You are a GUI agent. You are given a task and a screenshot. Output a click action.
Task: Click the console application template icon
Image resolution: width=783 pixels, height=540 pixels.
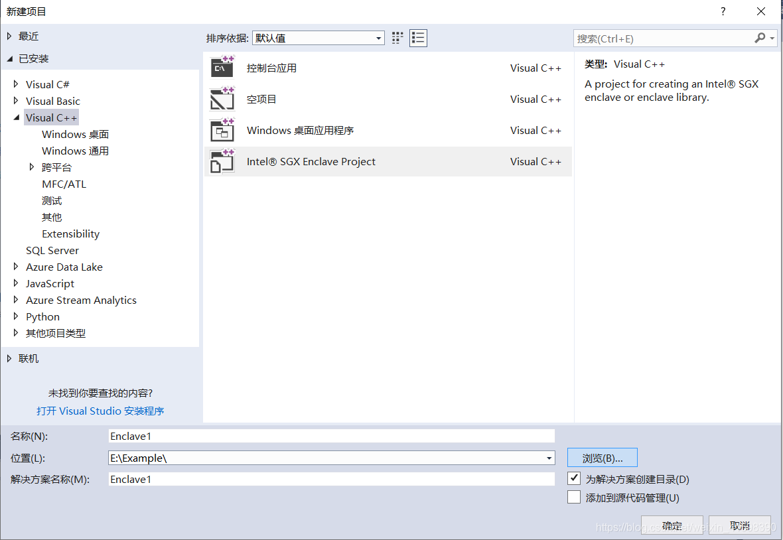(222, 68)
